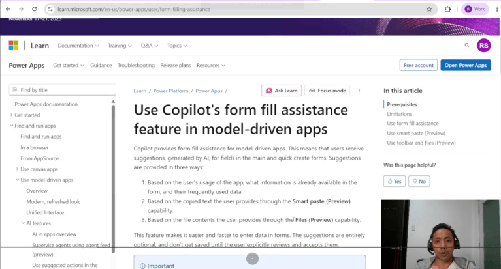Screen dimensions: 501x269
Task: Collapse the AI features node
Action: pyautogui.click(x=36, y=223)
